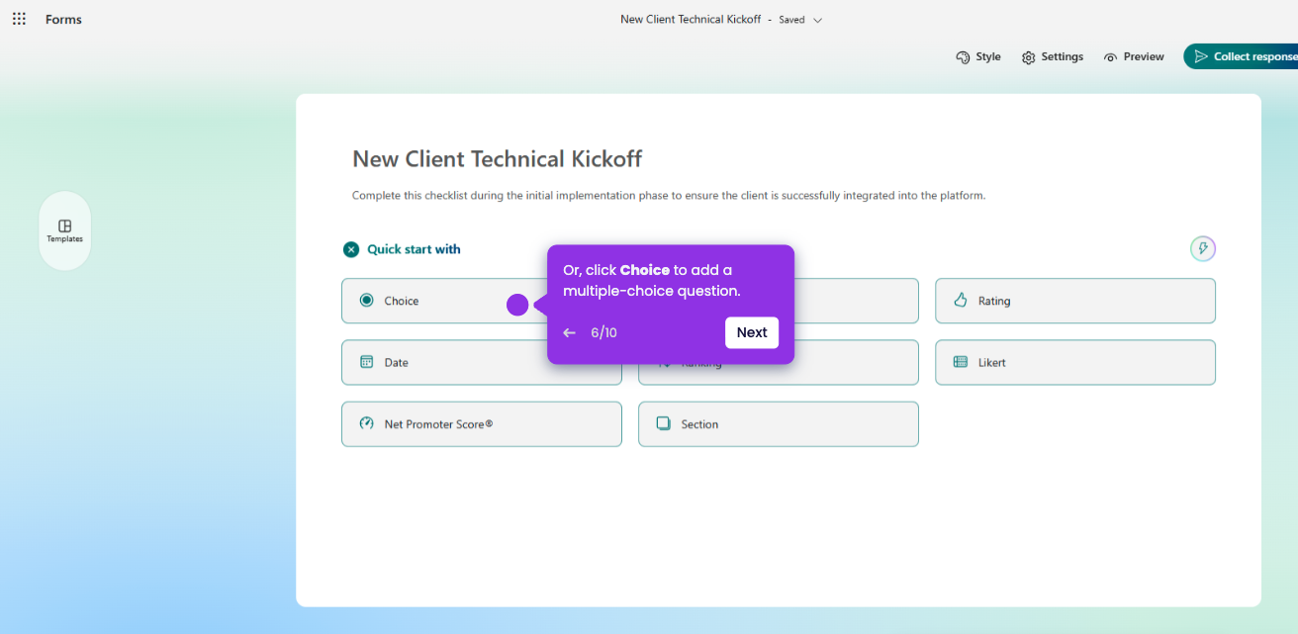The height and width of the screenshot is (634, 1298).
Task: Click Collect responses button
Action: 1241,56
